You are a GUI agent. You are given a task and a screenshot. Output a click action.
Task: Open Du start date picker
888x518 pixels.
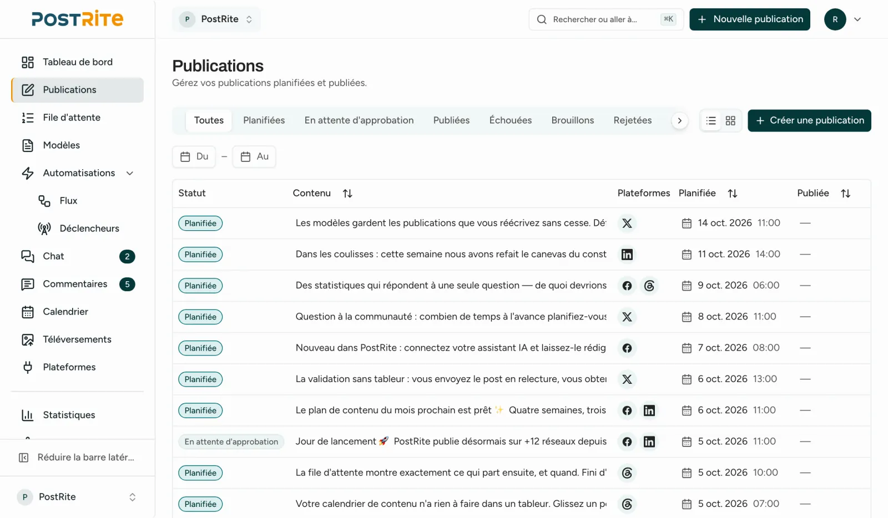(x=194, y=157)
